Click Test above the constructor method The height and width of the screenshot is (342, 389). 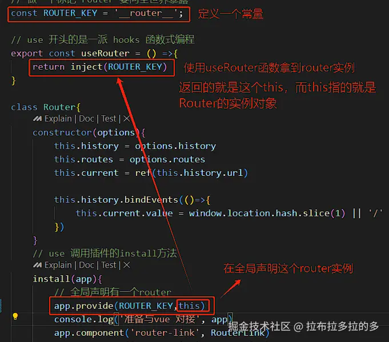tap(109, 119)
